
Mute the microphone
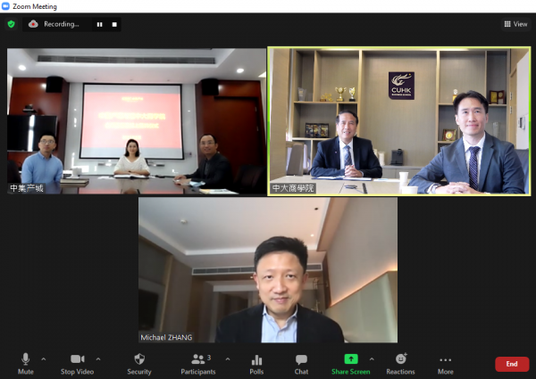tap(25, 361)
